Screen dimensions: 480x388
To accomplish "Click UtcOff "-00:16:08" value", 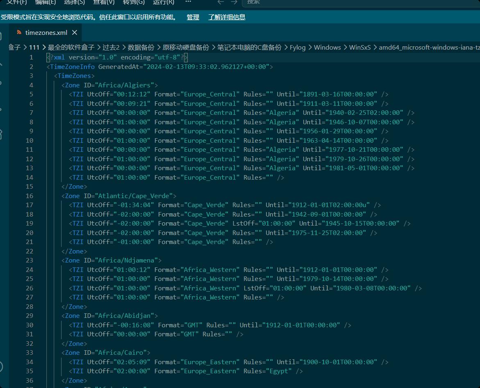I will click(x=134, y=325).
